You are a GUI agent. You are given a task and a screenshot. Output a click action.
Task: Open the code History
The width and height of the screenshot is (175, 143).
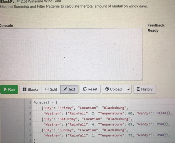pyautogui.click(x=144, y=89)
